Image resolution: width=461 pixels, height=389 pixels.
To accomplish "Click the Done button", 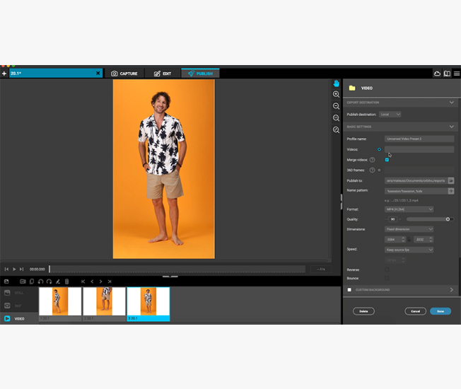I will (440, 311).
